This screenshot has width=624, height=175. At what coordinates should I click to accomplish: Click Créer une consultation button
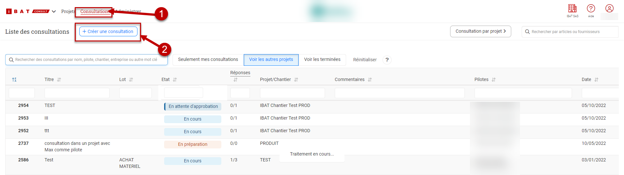[x=108, y=31]
